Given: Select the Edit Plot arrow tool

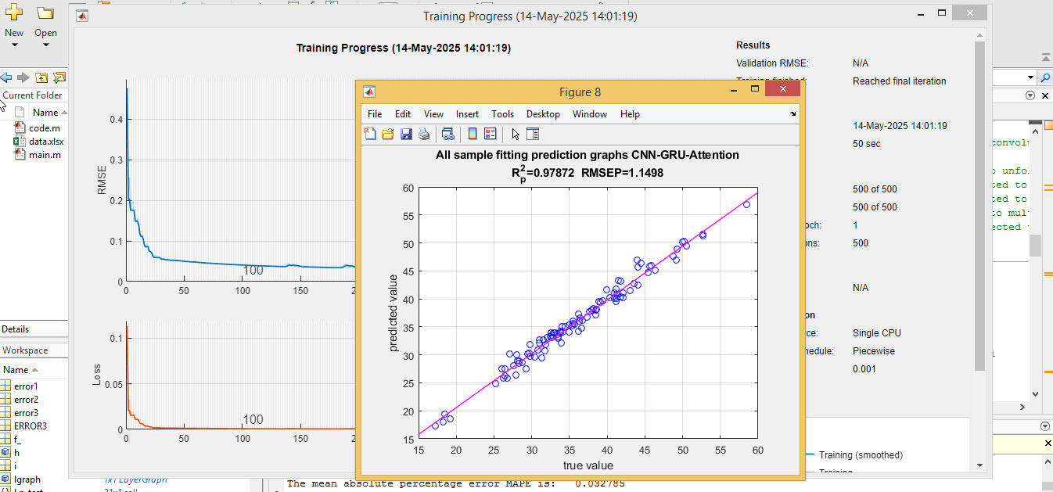Looking at the screenshot, I should point(516,134).
